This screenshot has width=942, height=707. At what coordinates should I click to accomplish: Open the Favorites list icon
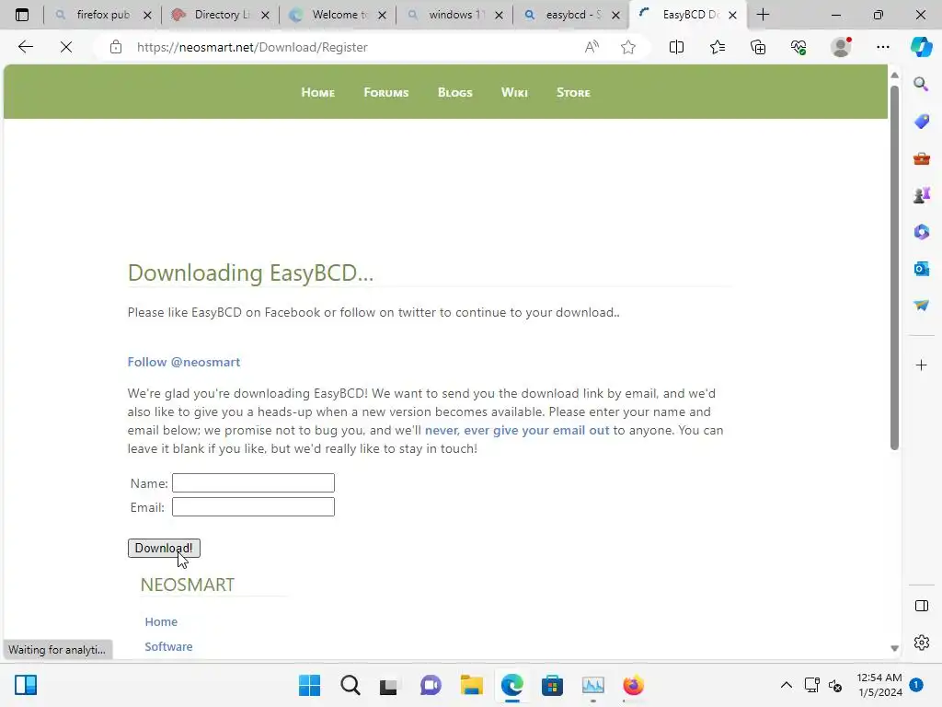click(718, 47)
